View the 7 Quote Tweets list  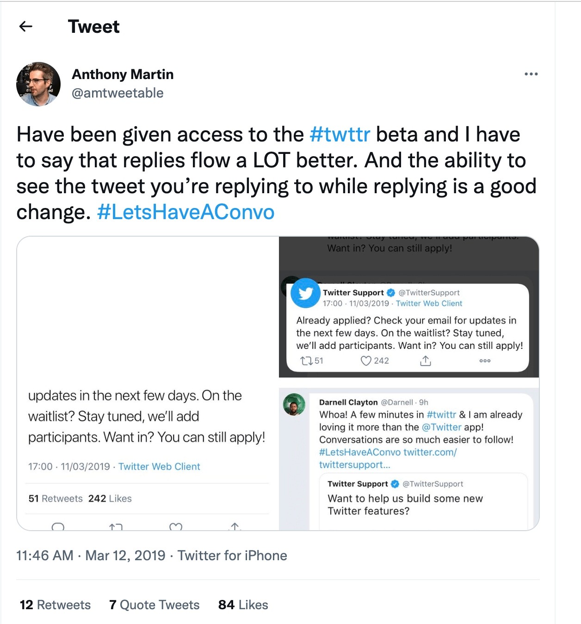154,605
